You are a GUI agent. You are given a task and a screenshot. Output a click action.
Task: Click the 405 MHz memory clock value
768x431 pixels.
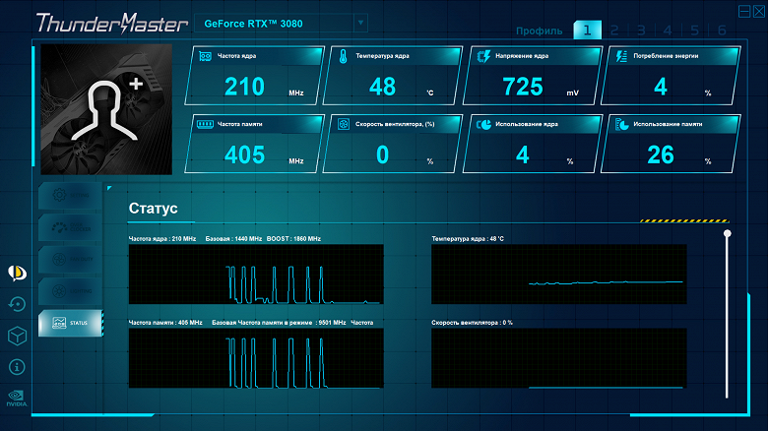coord(245,154)
